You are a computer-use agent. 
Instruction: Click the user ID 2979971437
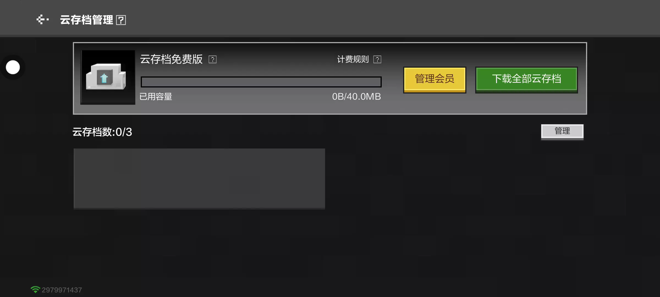point(62,290)
